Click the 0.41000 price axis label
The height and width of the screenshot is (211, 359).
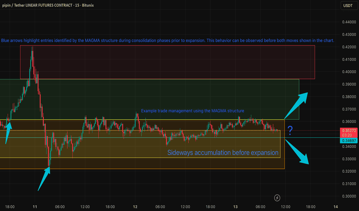(x=349, y=59)
